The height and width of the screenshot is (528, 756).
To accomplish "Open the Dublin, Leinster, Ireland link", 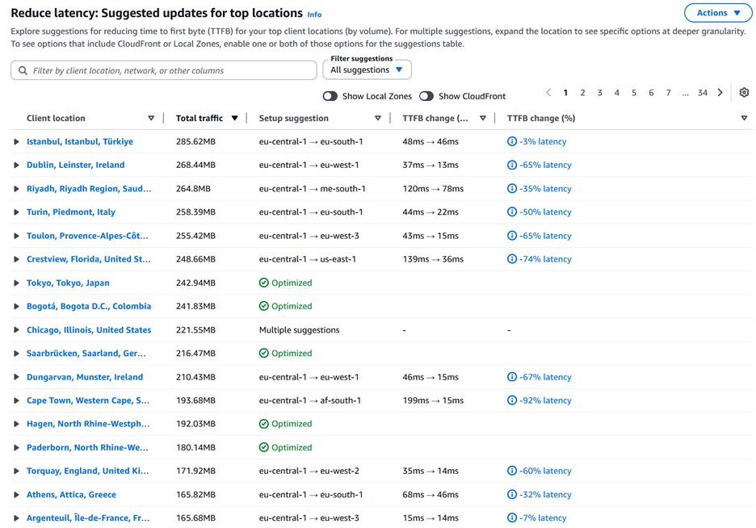I will [75, 165].
